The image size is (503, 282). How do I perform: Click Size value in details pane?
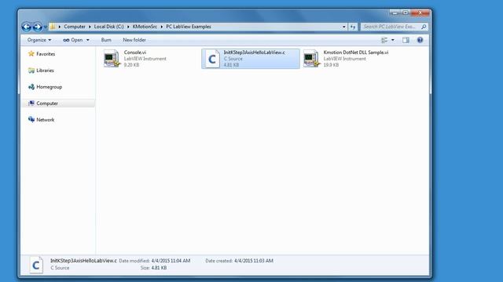pyautogui.click(x=159, y=268)
